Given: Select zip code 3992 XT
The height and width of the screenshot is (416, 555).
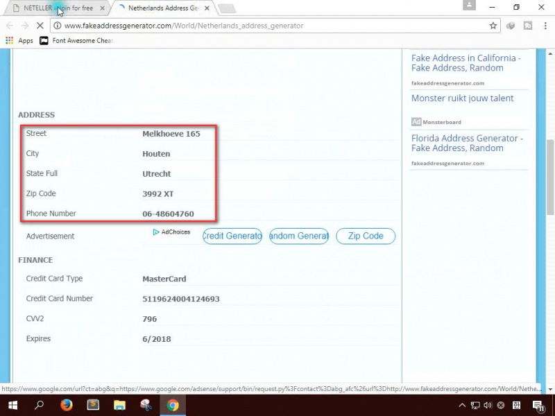Looking at the screenshot, I should coord(158,194).
